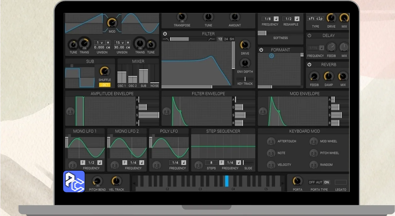
Task: Click the Filter Envelope modulation icon
Action: [167, 111]
